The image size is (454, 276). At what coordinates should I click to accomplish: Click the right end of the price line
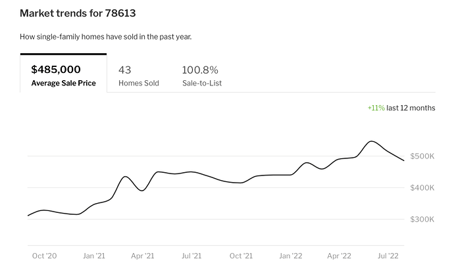[403, 160]
